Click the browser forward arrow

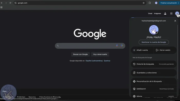point(6,3)
